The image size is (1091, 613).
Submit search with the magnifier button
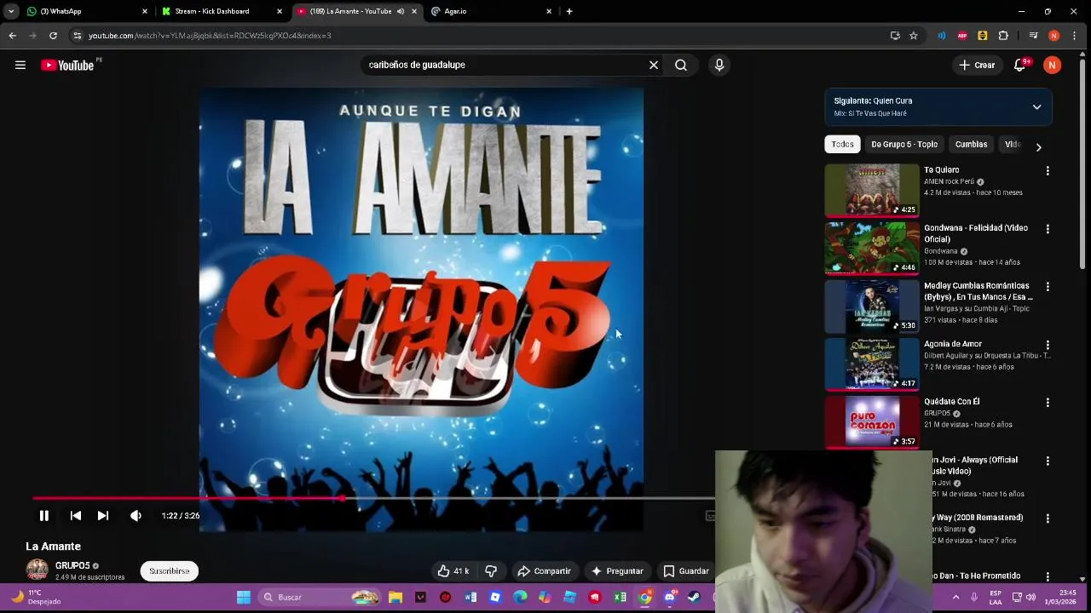coord(681,65)
